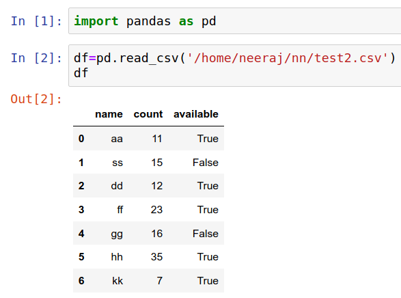The height and width of the screenshot is (298, 401).
Task: Click the 'kk' name cell
Action: coord(117,281)
